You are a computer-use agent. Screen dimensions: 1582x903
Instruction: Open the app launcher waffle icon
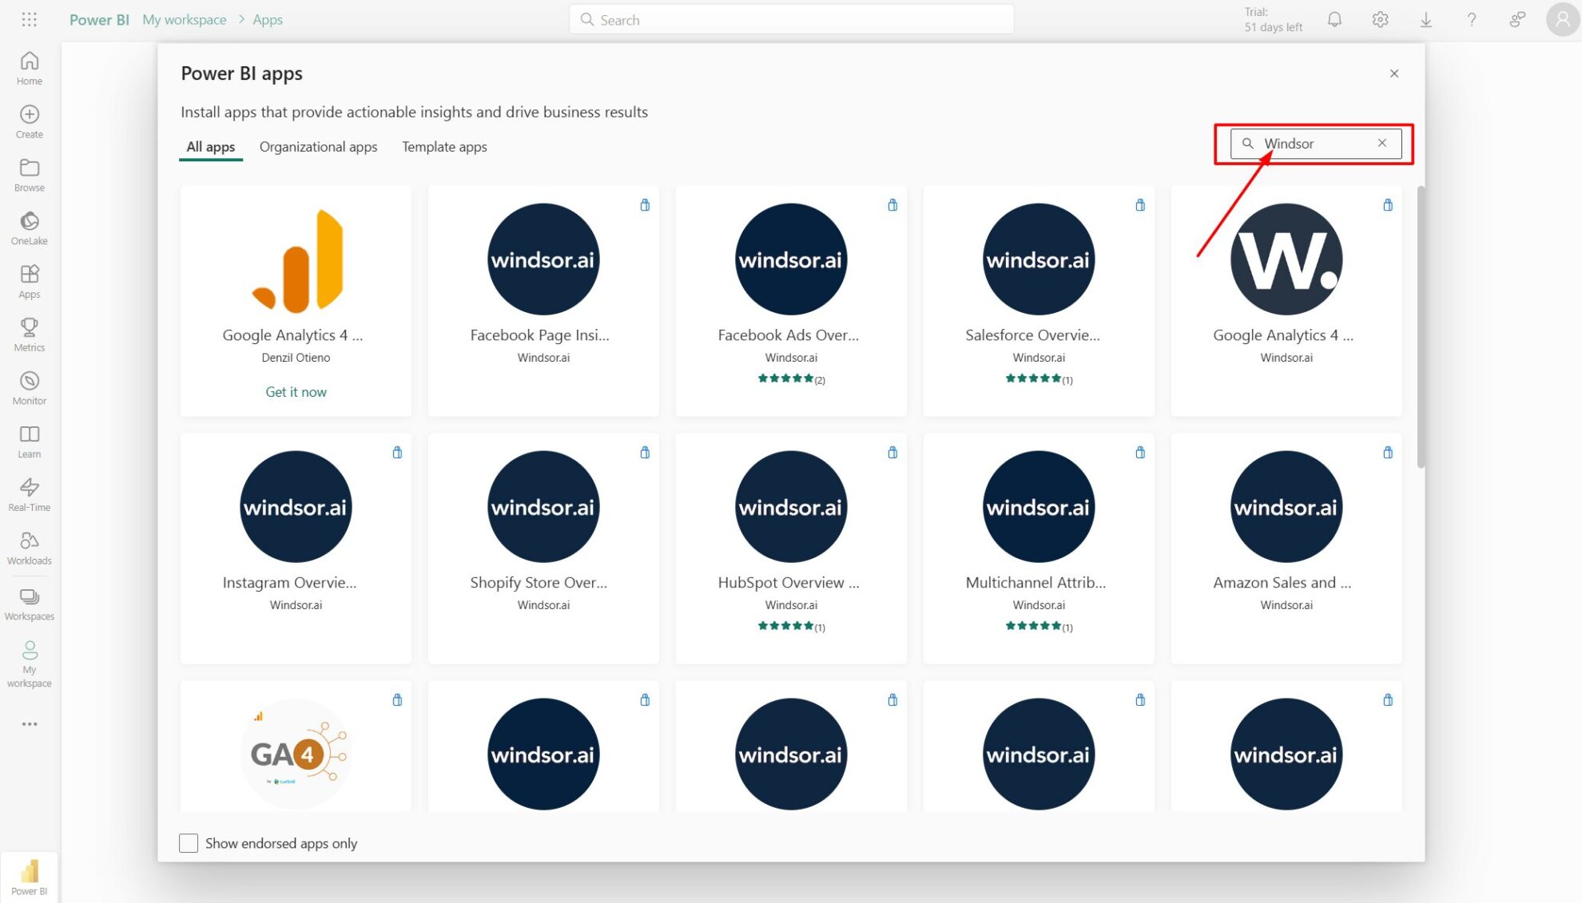pyautogui.click(x=30, y=19)
